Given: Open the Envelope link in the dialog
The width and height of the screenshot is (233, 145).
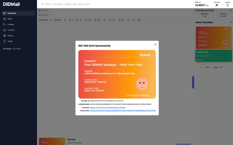Looking at the screenshot, I should point(108,108).
